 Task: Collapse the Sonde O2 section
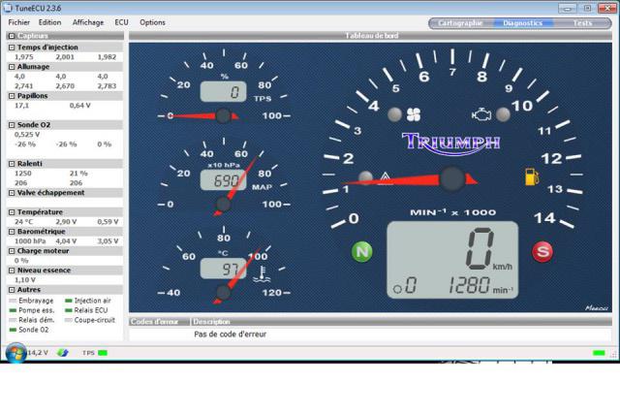(x=12, y=125)
